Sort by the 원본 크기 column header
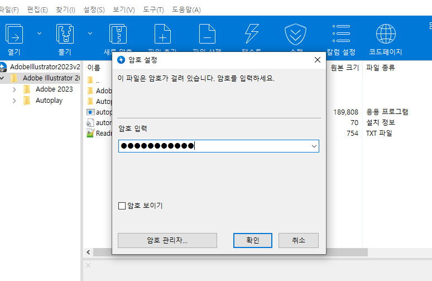Viewport: 432px width, 281px height. [x=345, y=68]
